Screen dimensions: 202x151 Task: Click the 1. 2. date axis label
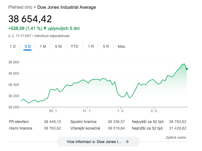coord(121,111)
